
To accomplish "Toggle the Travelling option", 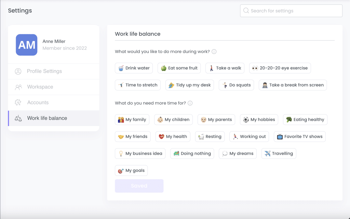I will pyautogui.click(x=279, y=153).
